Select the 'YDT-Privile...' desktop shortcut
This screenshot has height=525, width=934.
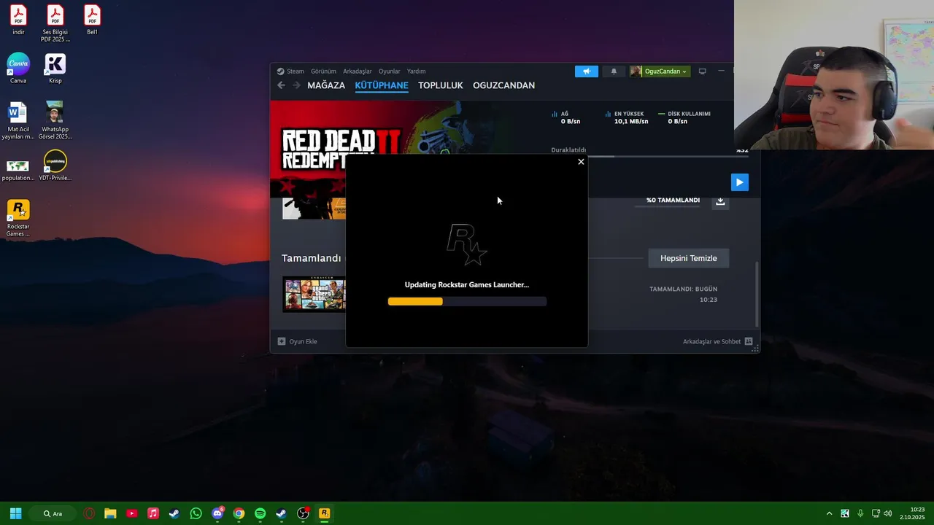tap(55, 166)
